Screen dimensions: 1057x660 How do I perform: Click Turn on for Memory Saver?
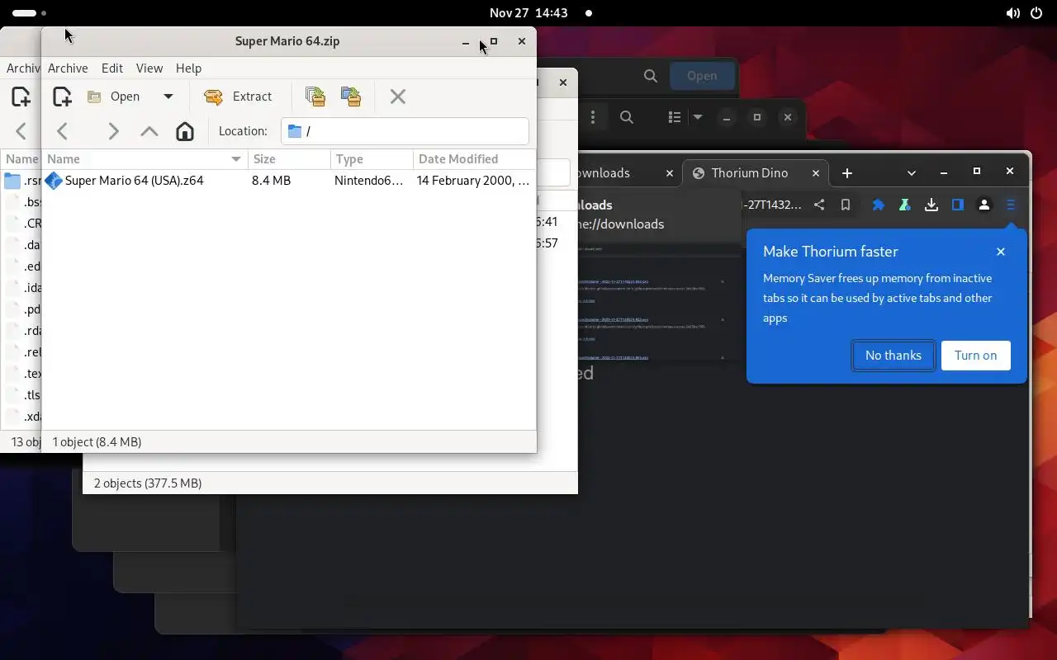pyautogui.click(x=975, y=356)
